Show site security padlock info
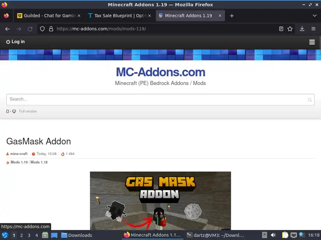The image size is (321, 240). tap(51, 29)
